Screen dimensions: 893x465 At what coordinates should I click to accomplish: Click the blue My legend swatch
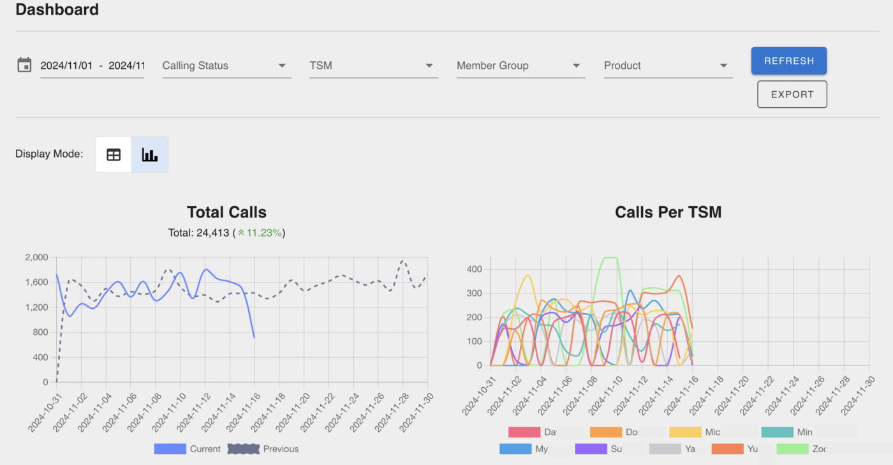point(515,449)
